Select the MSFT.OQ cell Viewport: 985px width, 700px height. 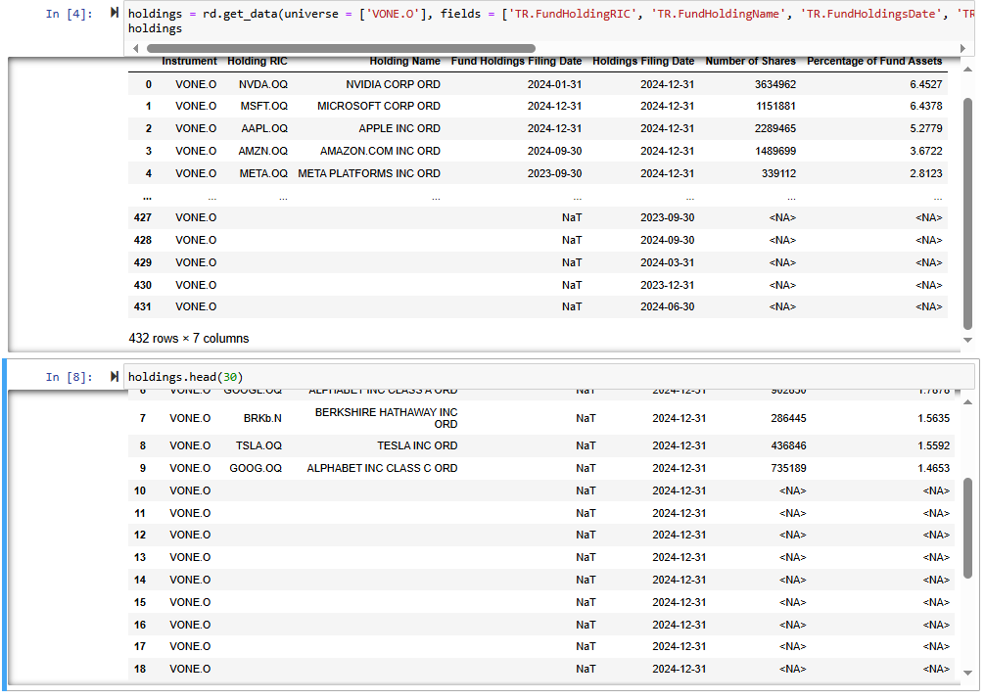point(263,106)
